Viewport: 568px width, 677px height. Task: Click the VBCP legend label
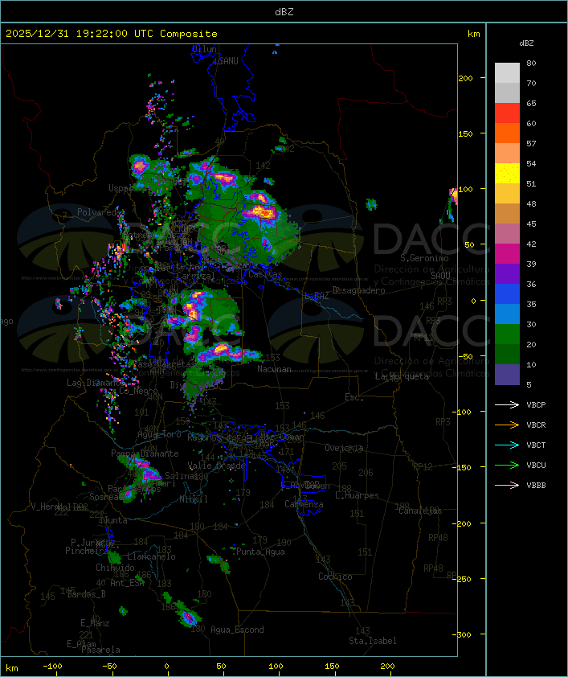pyautogui.click(x=536, y=405)
